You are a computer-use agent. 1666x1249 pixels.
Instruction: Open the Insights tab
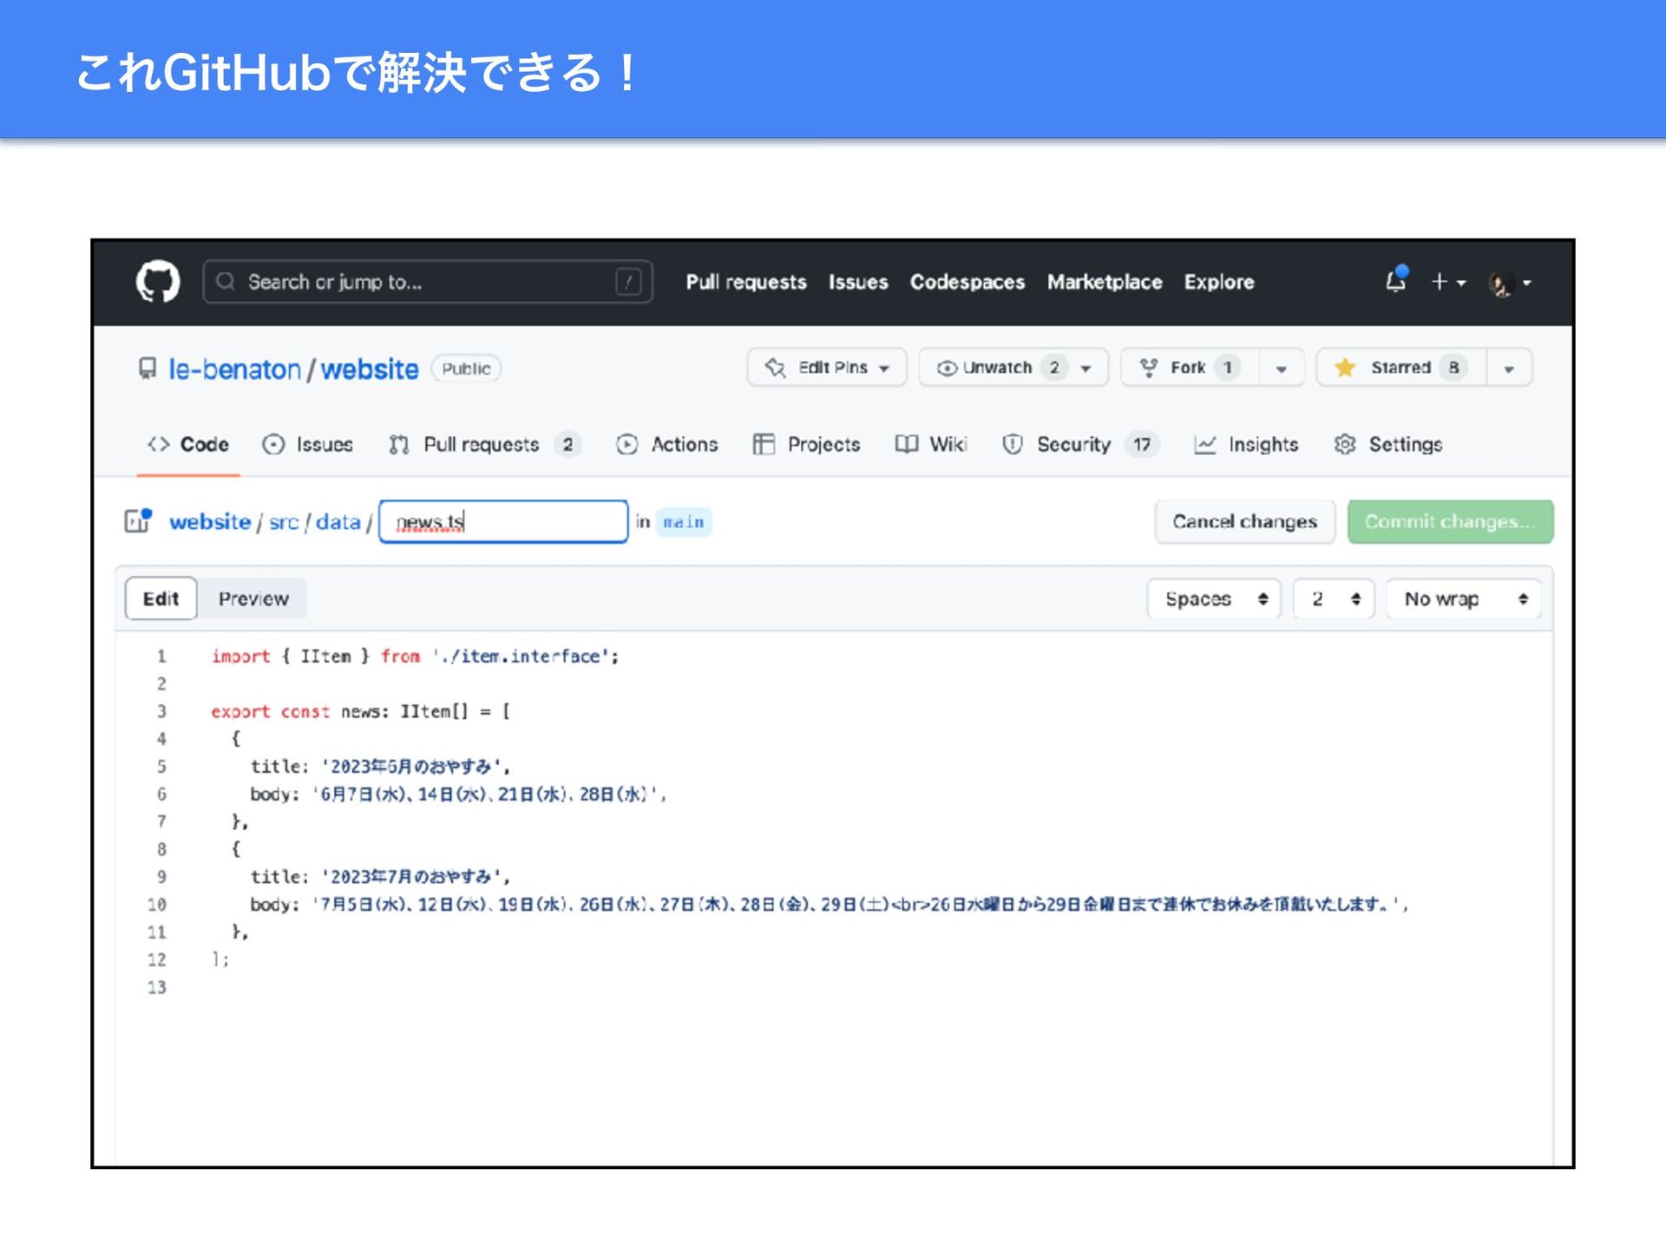coord(1246,444)
